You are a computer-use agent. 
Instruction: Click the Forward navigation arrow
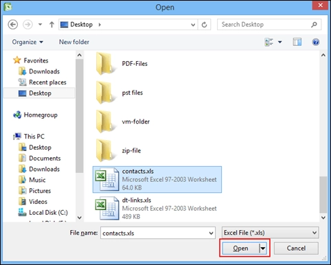click(x=27, y=25)
